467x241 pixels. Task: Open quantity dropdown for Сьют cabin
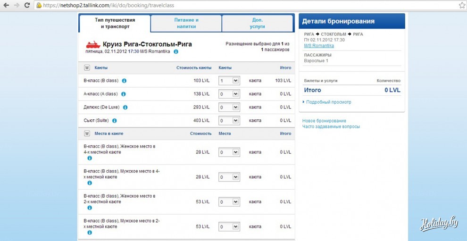(x=229, y=121)
